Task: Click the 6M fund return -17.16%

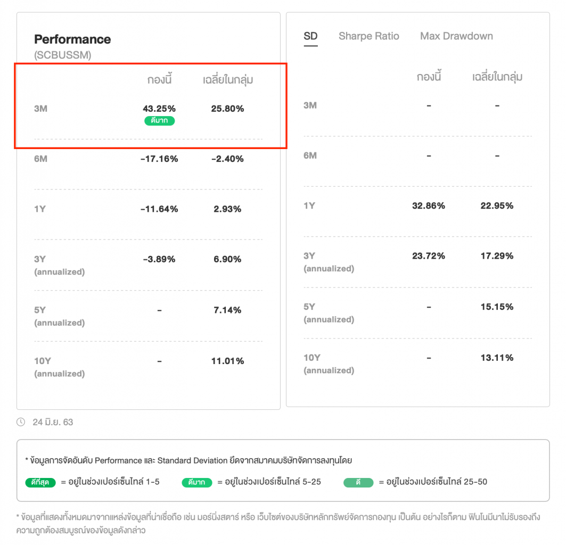Action: coord(159,159)
